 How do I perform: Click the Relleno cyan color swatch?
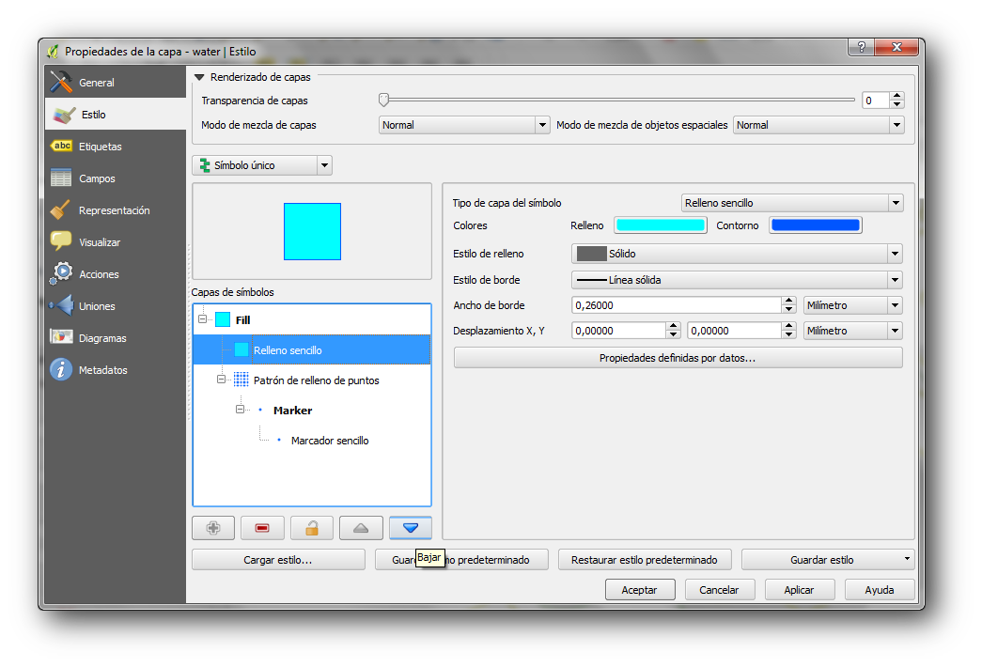tap(660, 225)
